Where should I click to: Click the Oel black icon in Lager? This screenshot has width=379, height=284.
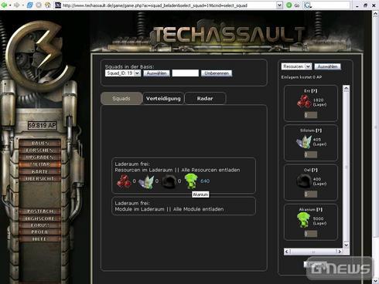[304, 181]
